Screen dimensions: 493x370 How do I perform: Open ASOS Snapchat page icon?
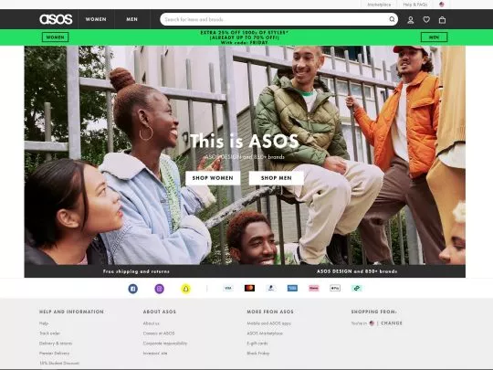click(186, 289)
